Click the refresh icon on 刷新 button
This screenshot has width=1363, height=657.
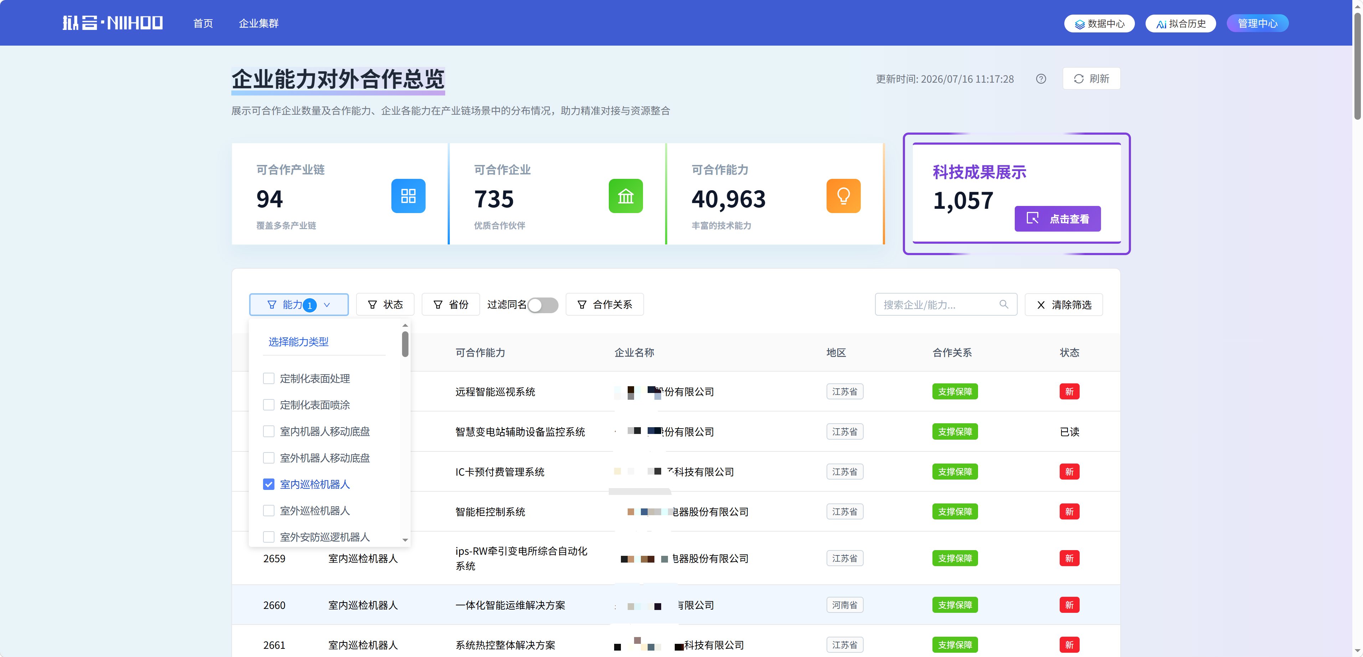click(x=1078, y=79)
